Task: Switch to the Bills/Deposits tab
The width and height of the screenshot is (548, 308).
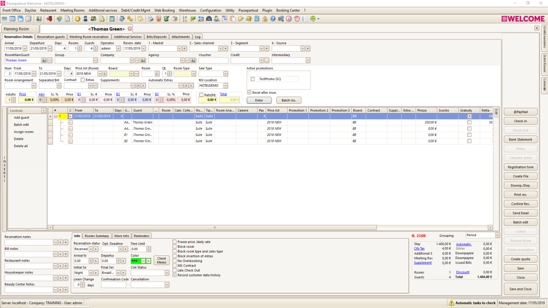Action: 156,37
